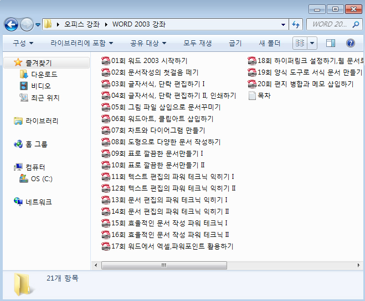The image size is (365, 301).
Task: Click the 21개 항목 status text
Action: click(63, 278)
